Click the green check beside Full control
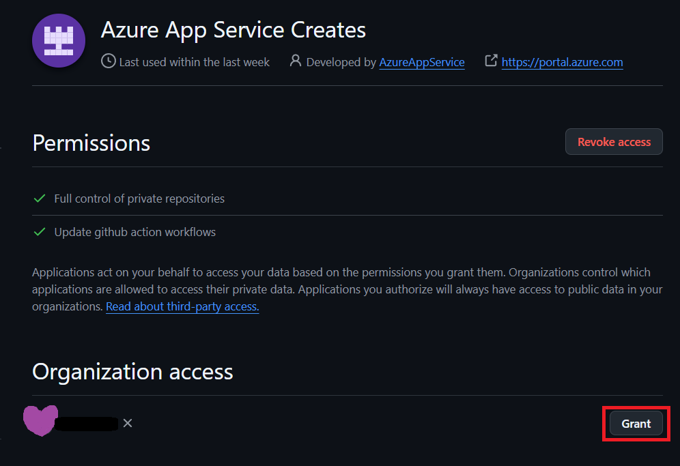Screen dimensions: 680x466 point(40,199)
